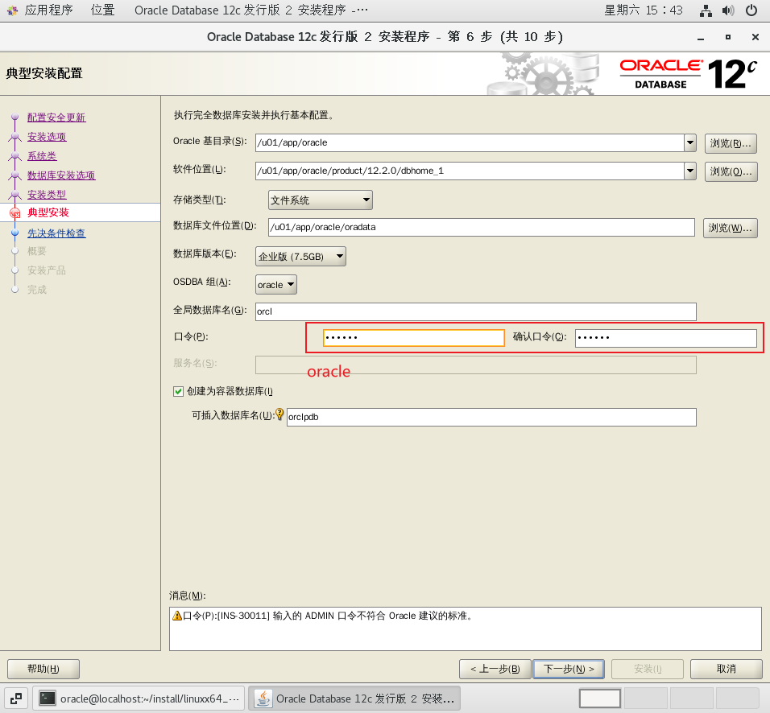Click the 下一步(N) button
The image size is (770, 713).
(x=569, y=669)
